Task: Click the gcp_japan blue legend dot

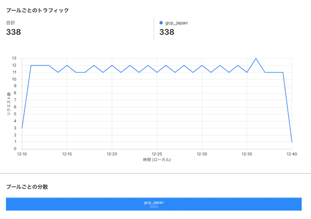Action: 161,23
